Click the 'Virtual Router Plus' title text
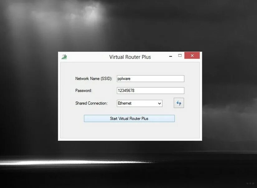 130,57
